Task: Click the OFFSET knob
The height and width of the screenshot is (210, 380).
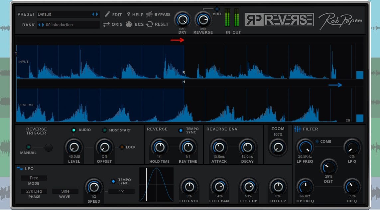Action: coord(104,147)
